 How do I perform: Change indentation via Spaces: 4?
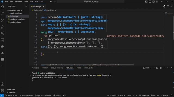pos(122,95)
